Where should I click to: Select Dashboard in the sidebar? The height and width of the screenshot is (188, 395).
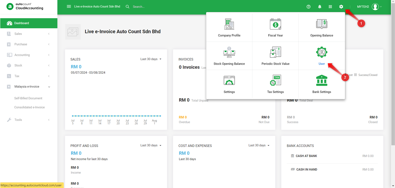(29, 23)
